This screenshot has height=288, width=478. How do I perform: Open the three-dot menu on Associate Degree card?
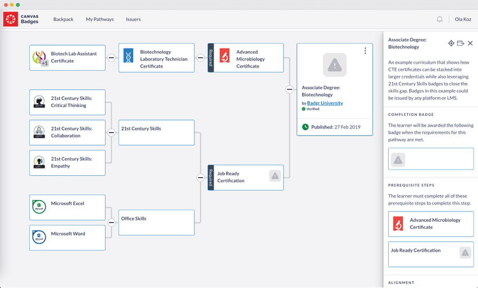(x=365, y=50)
